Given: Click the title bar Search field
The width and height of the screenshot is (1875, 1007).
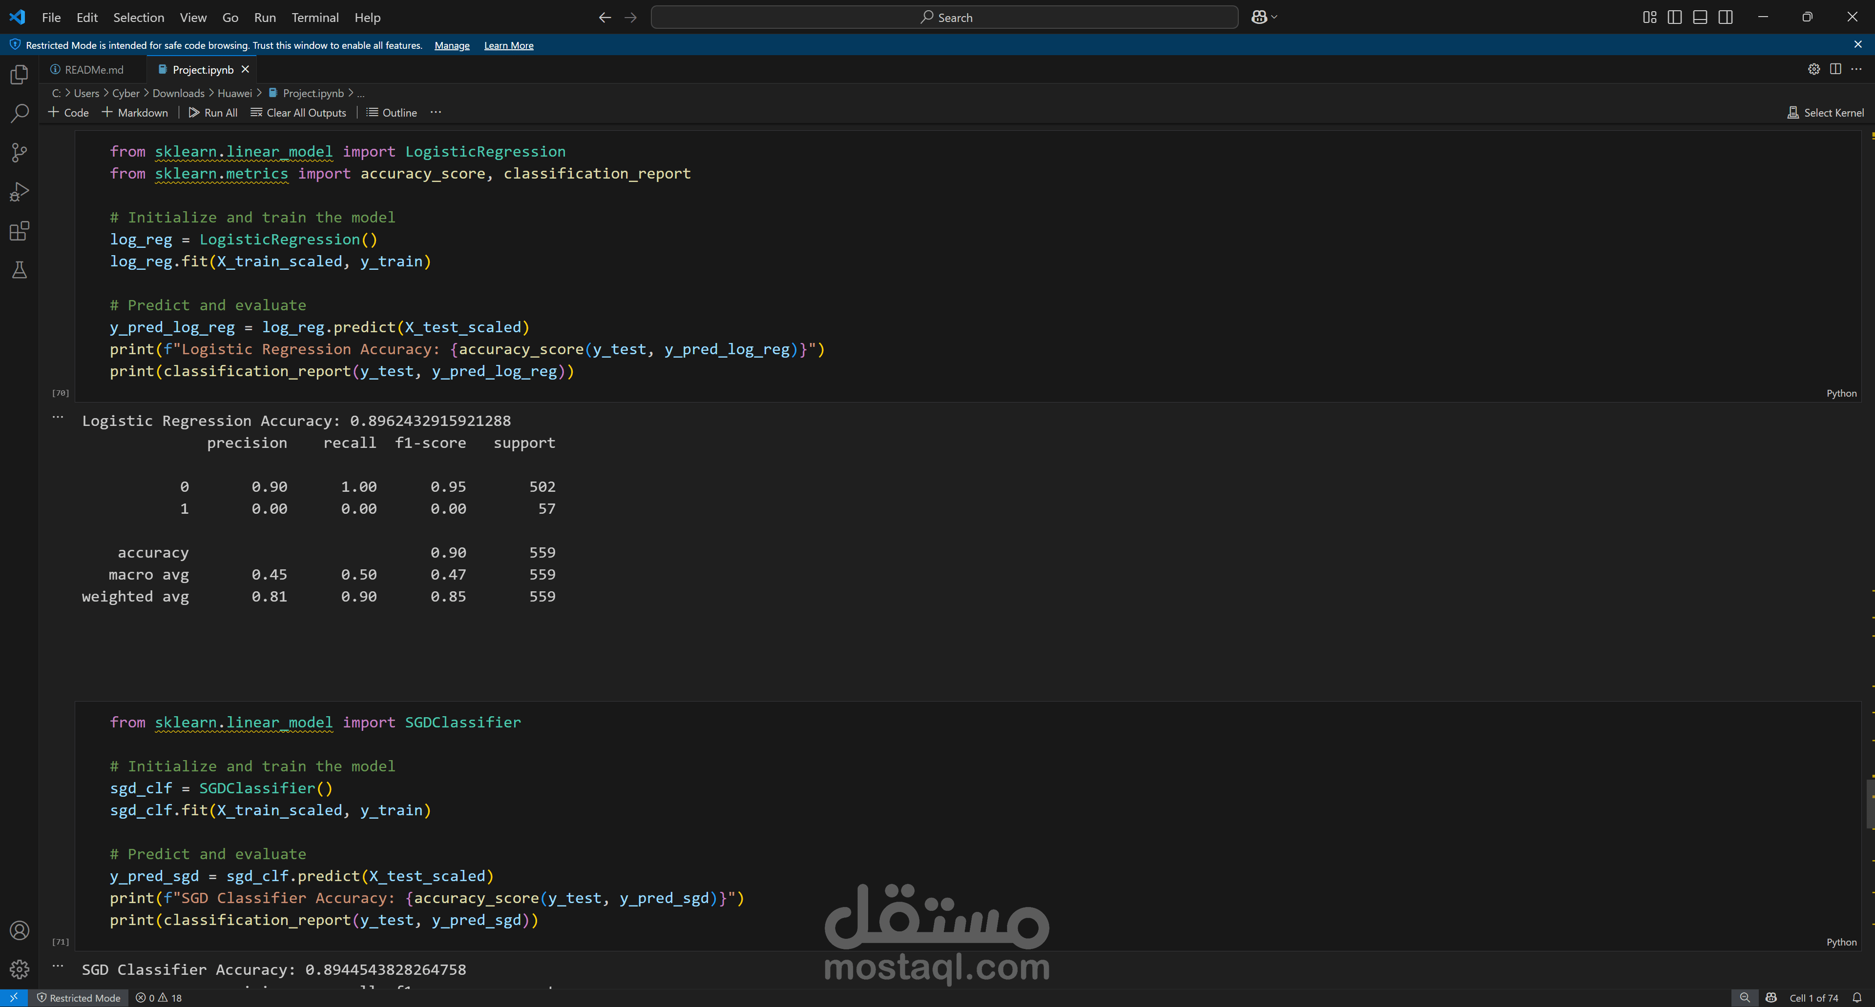Looking at the screenshot, I should tap(944, 18).
